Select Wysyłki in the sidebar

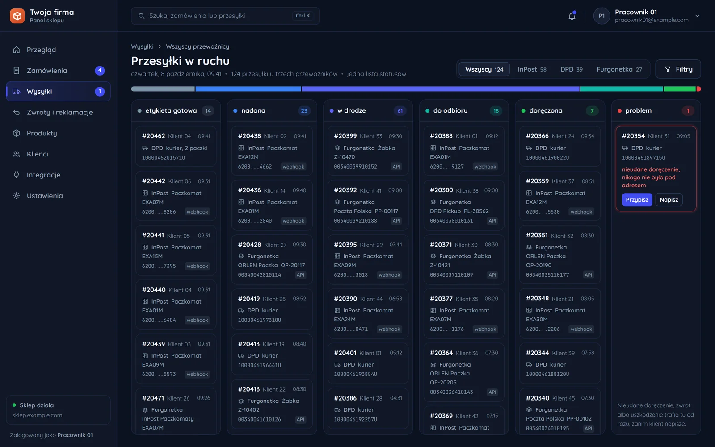(58, 91)
